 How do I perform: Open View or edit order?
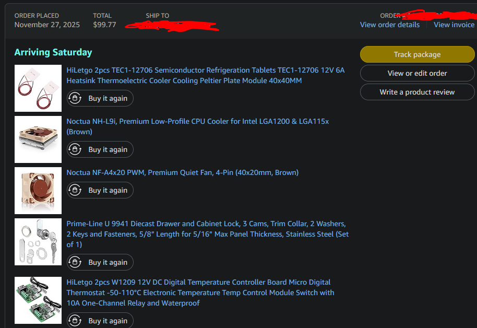(417, 74)
